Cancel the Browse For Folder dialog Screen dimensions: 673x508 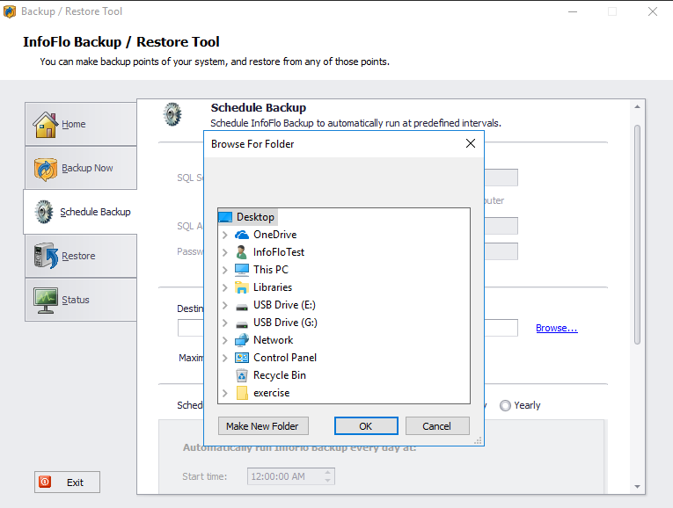click(436, 426)
